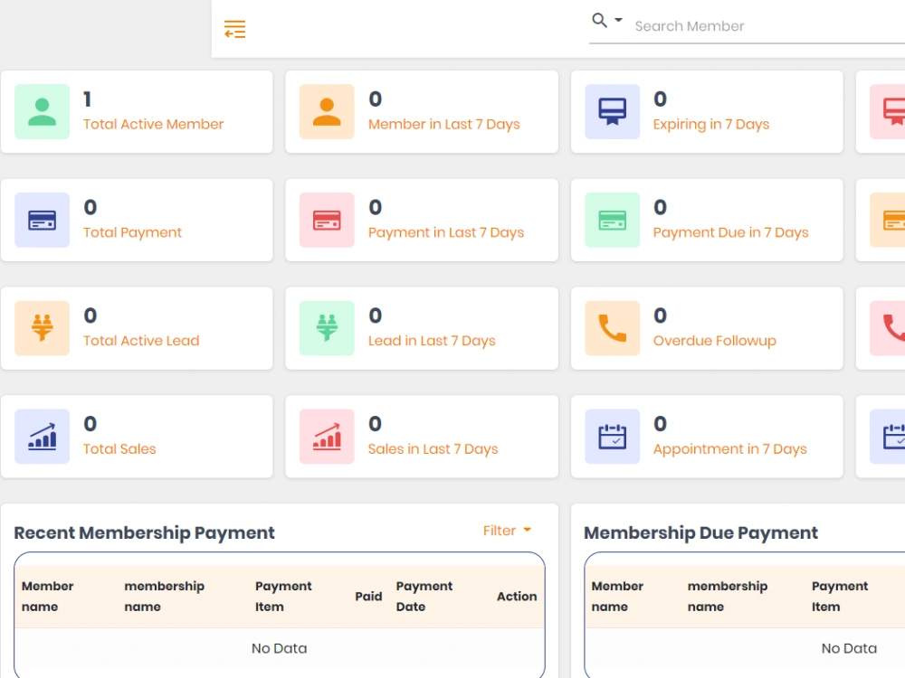The height and width of the screenshot is (678, 905).
Task: Collapse the sidebar using the menu toggle icon
Action: 235,29
